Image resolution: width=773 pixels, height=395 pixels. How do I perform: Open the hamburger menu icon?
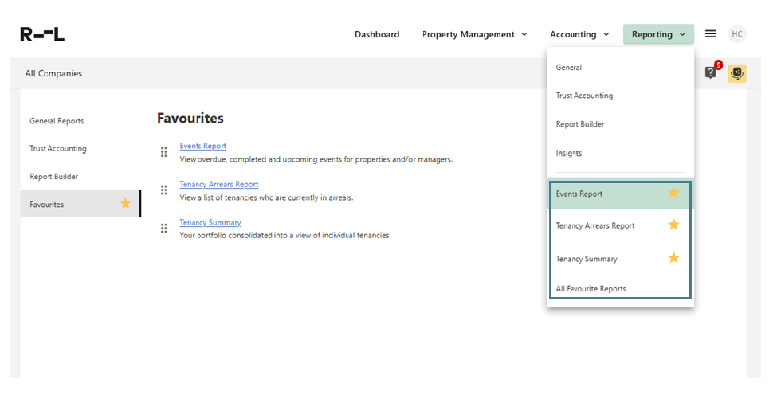click(x=710, y=34)
